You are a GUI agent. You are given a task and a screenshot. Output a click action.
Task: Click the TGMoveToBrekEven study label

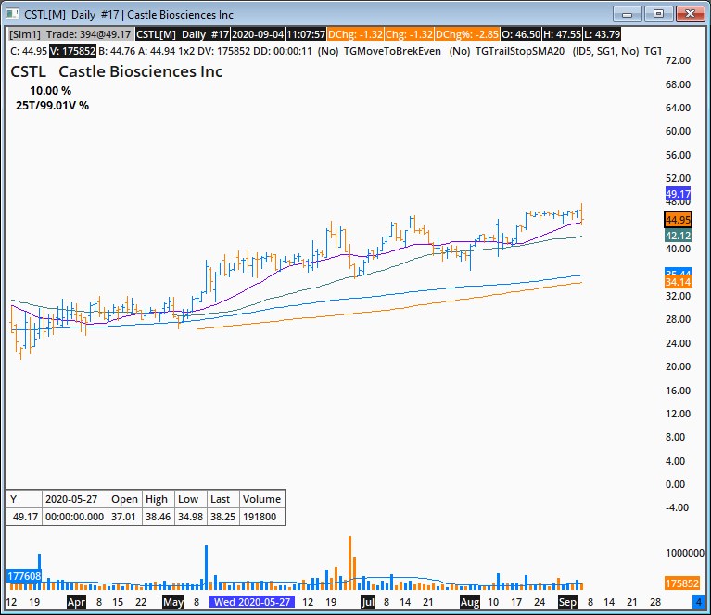pyautogui.click(x=392, y=51)
